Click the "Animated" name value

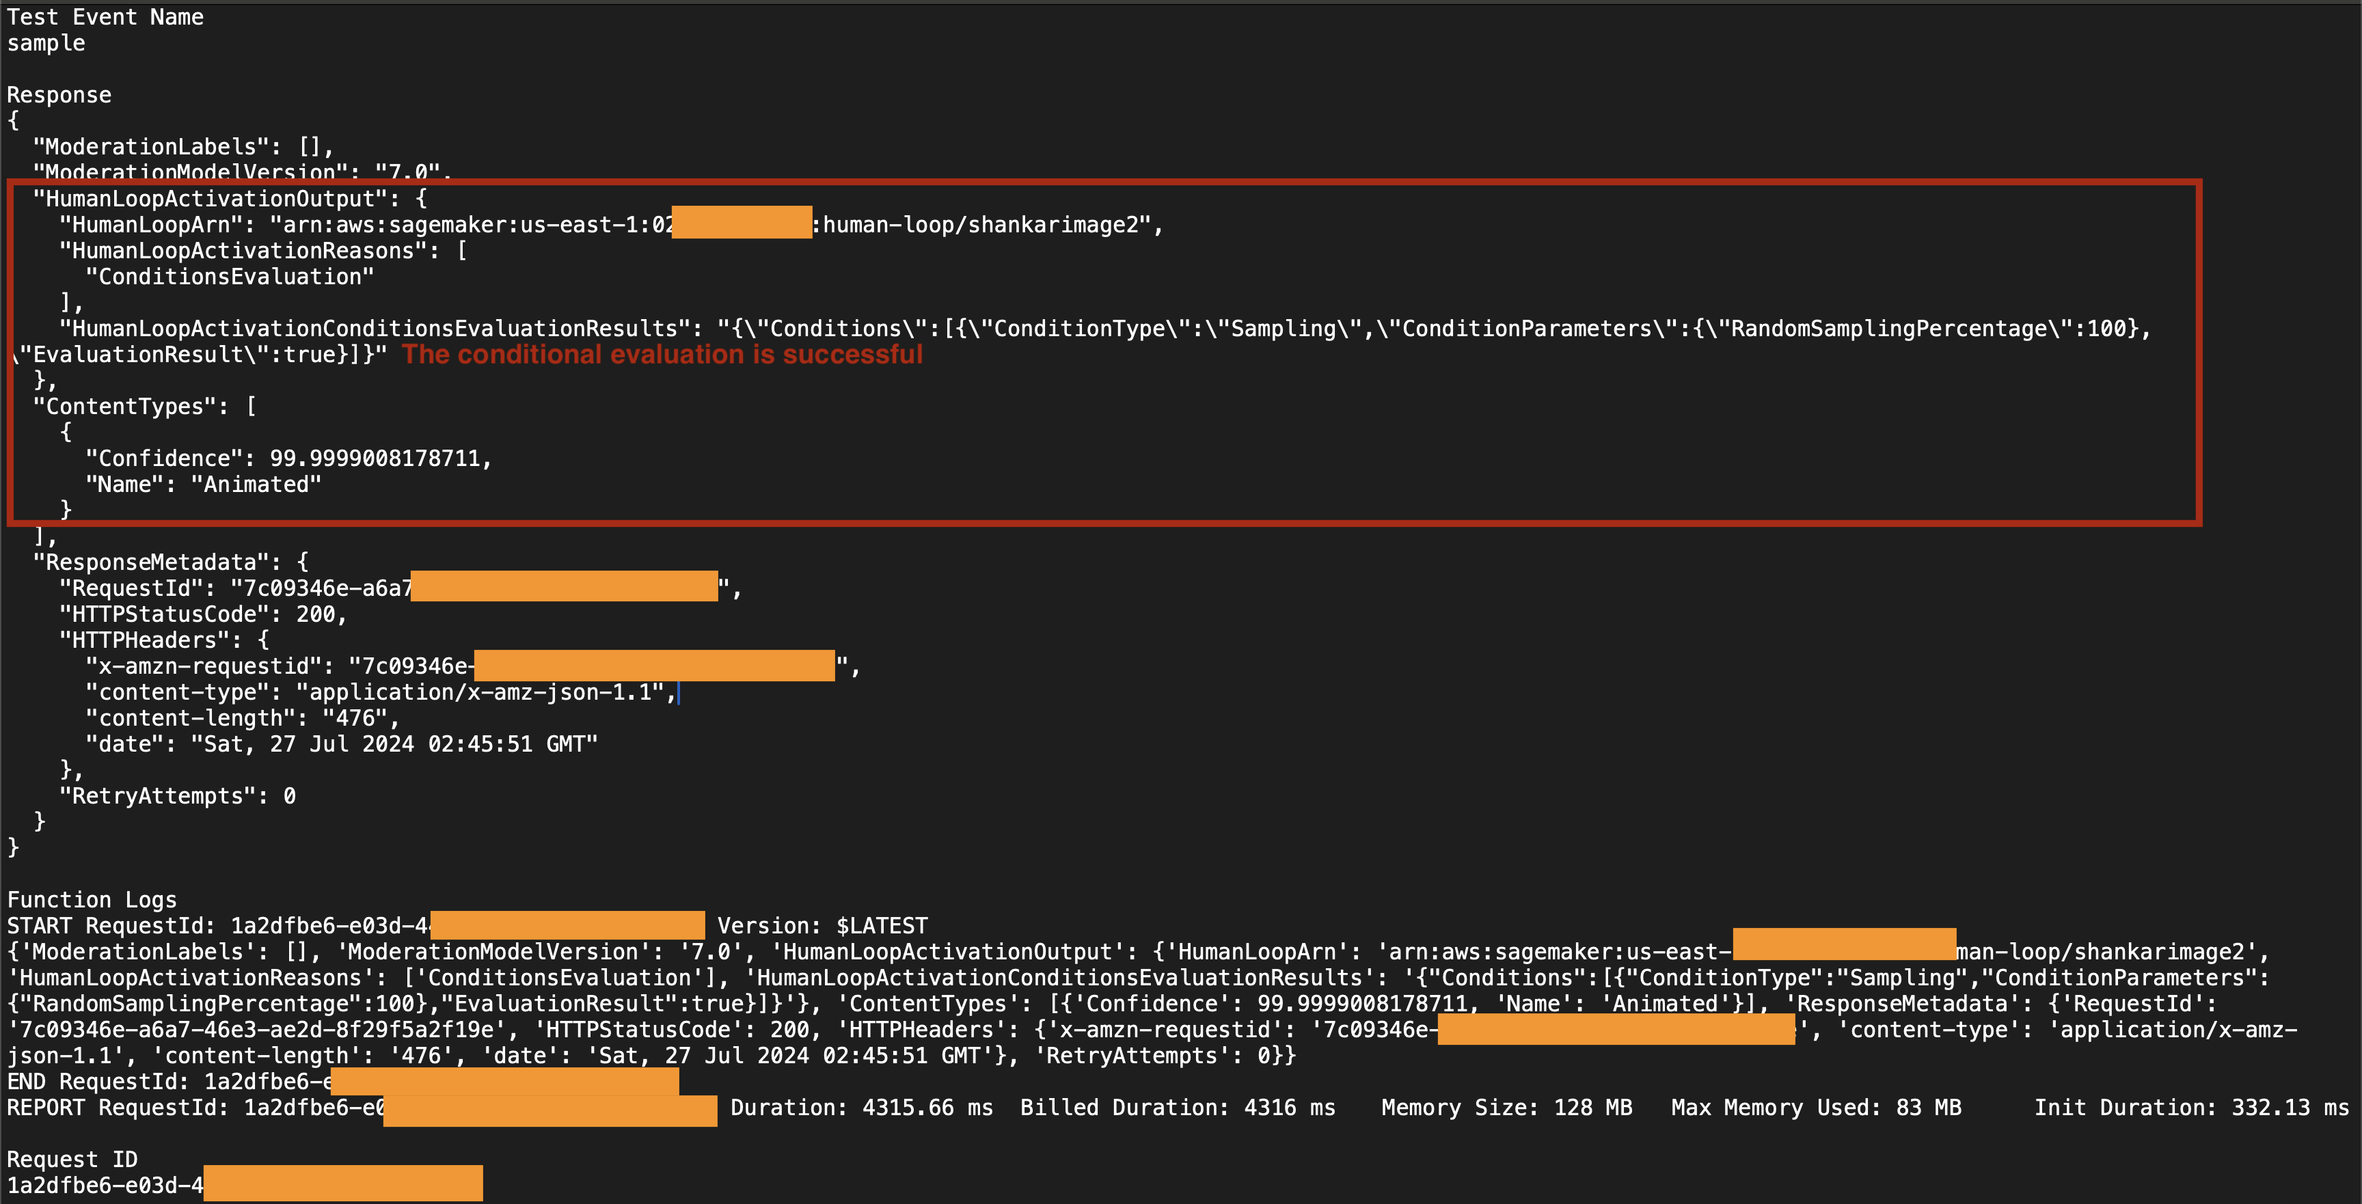256,484
